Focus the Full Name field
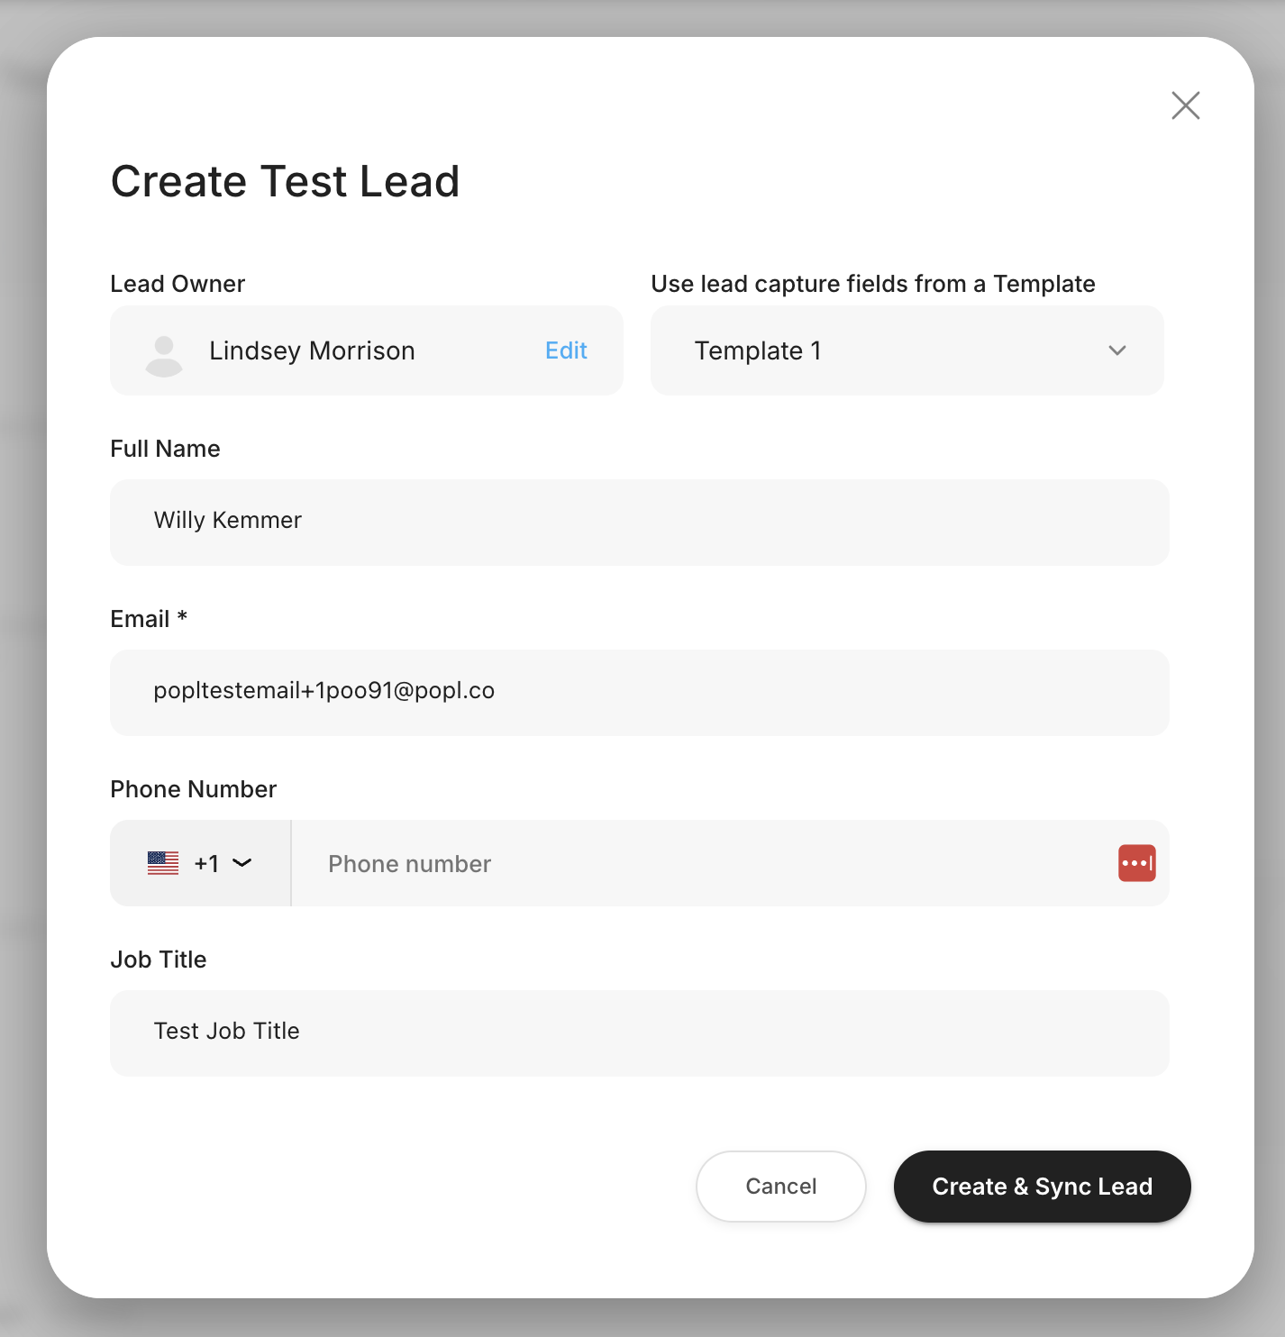This screenshot has width=1285, height=1337. click(x=639, y=522)
